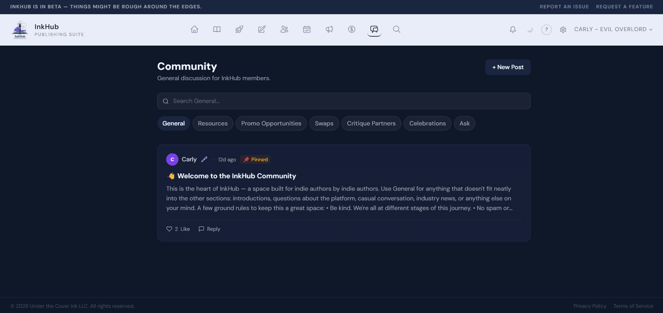
Task: Switch to the Resources tab
Action: [x=213, y=124]
